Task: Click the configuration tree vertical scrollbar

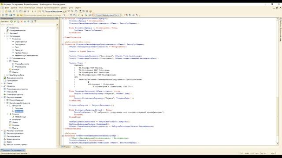Action: pyautogui.click(x=57, y=87)
